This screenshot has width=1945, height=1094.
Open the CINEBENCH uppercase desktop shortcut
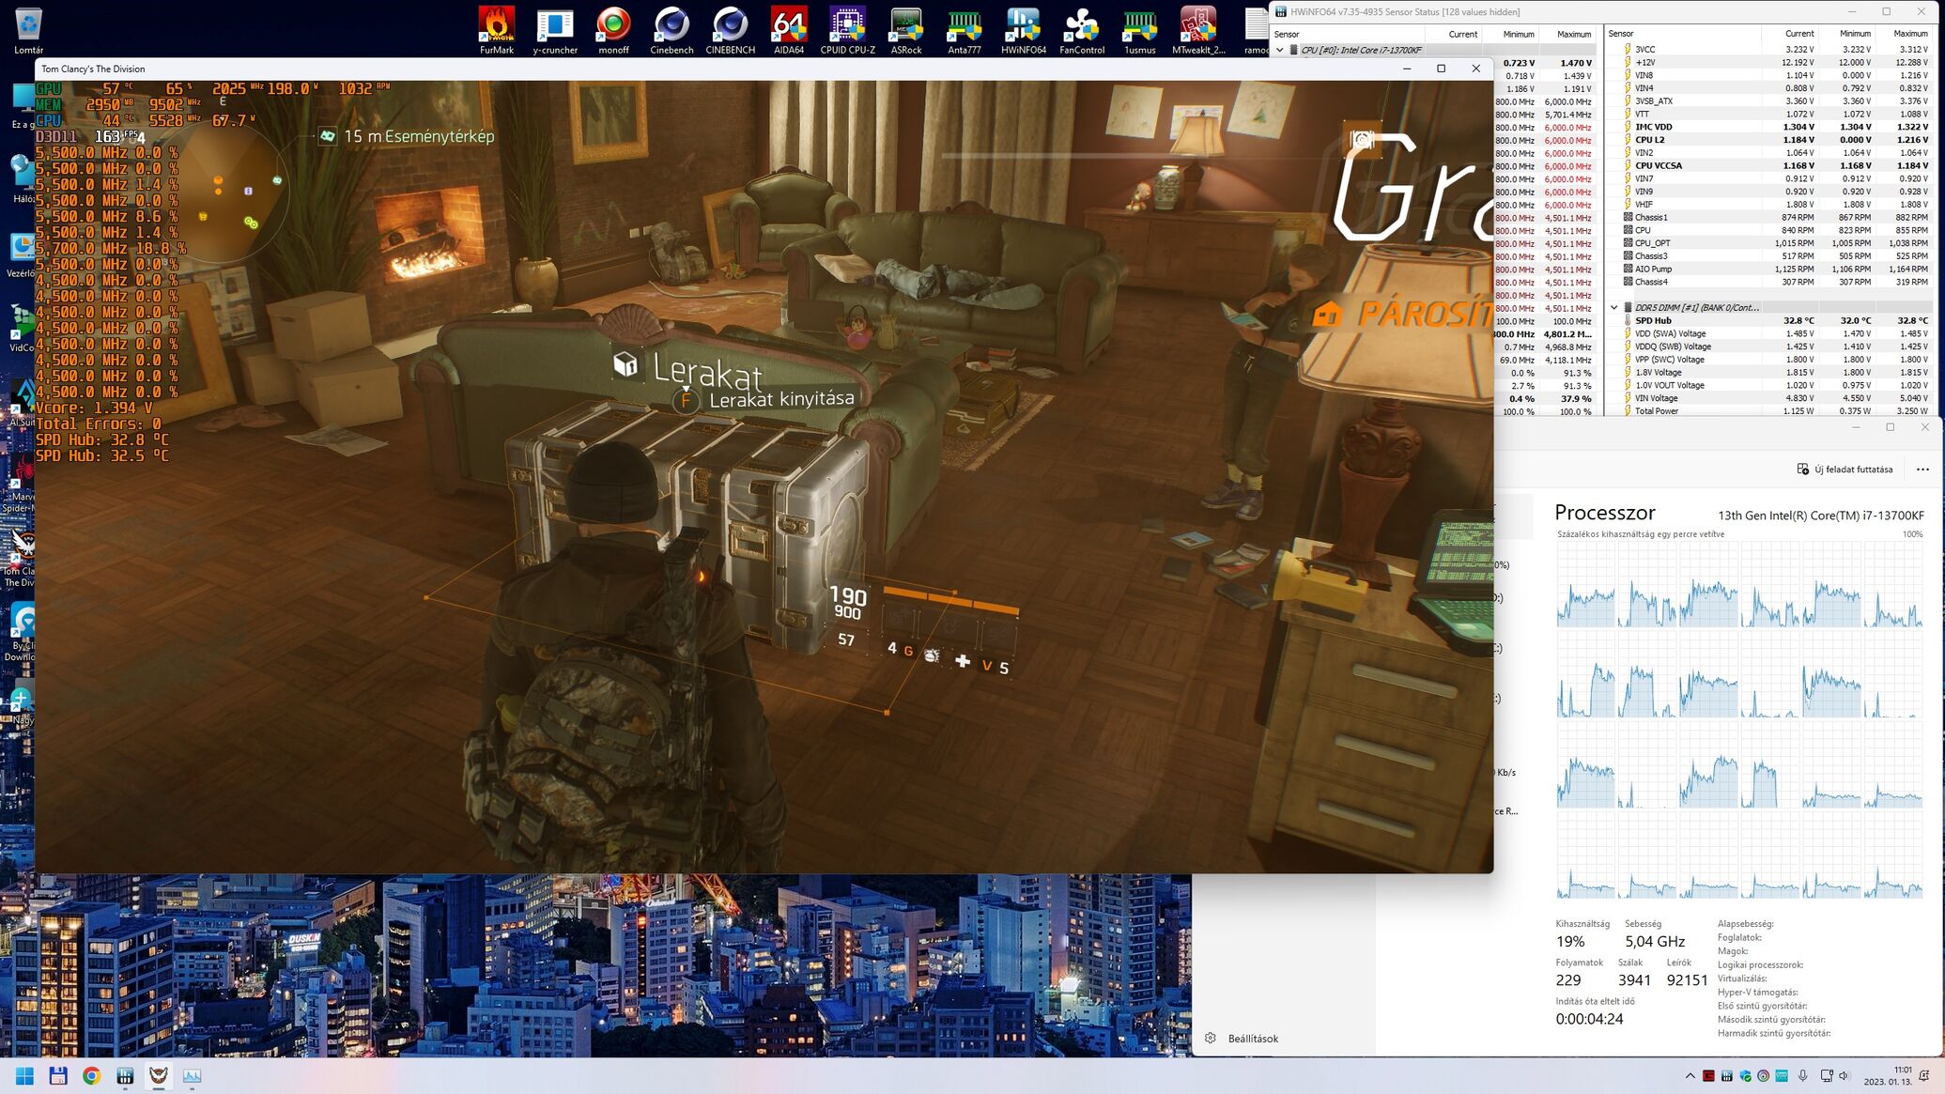coord(730,30)
